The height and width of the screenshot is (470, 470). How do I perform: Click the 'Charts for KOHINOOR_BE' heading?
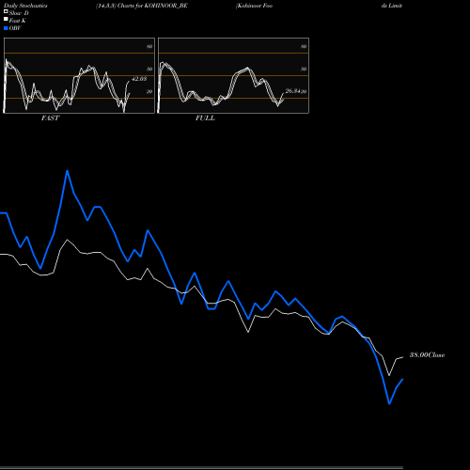[x=152, y=6]
